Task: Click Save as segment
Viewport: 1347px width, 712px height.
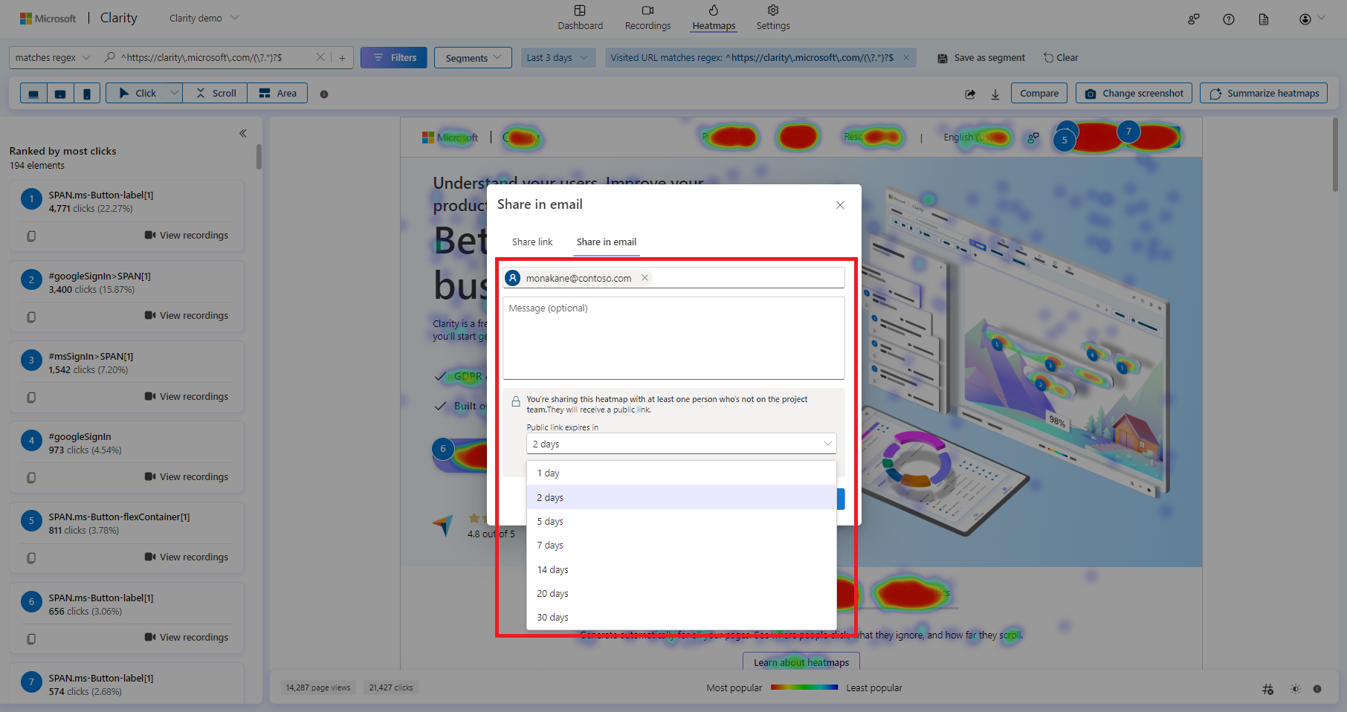Action: [x=981, y=57]
